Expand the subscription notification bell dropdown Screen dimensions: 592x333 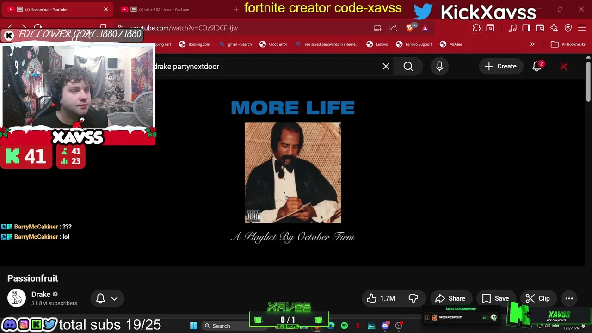click(x=107, y=298)
